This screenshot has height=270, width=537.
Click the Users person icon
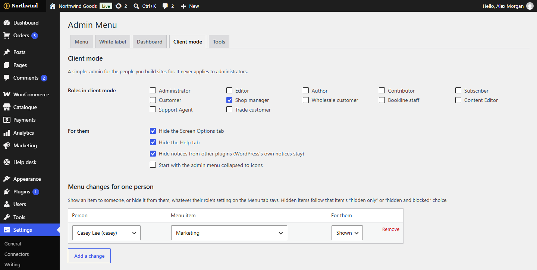coord(6,204)
